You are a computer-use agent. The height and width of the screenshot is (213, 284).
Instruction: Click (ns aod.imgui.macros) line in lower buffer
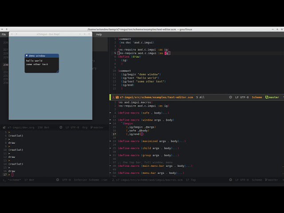click(135, 103)
